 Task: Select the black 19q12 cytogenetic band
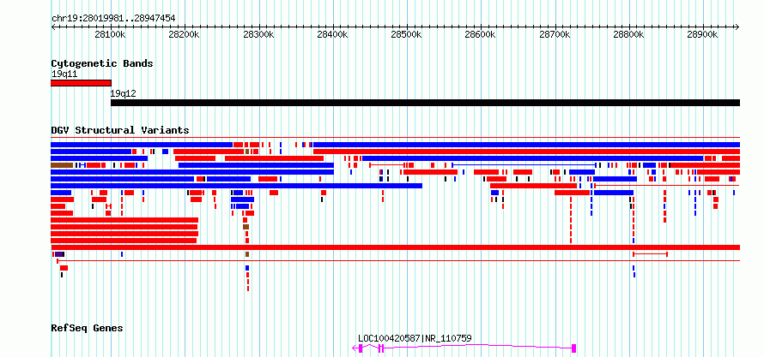point(426,103)
